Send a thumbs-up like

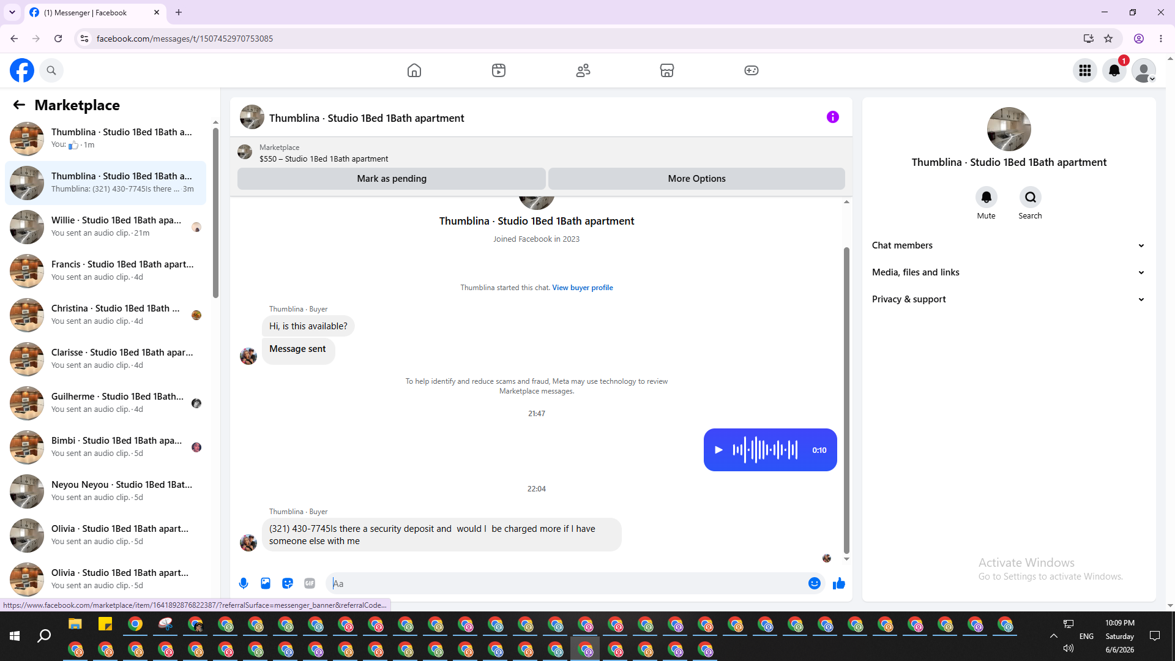point(839,583)
